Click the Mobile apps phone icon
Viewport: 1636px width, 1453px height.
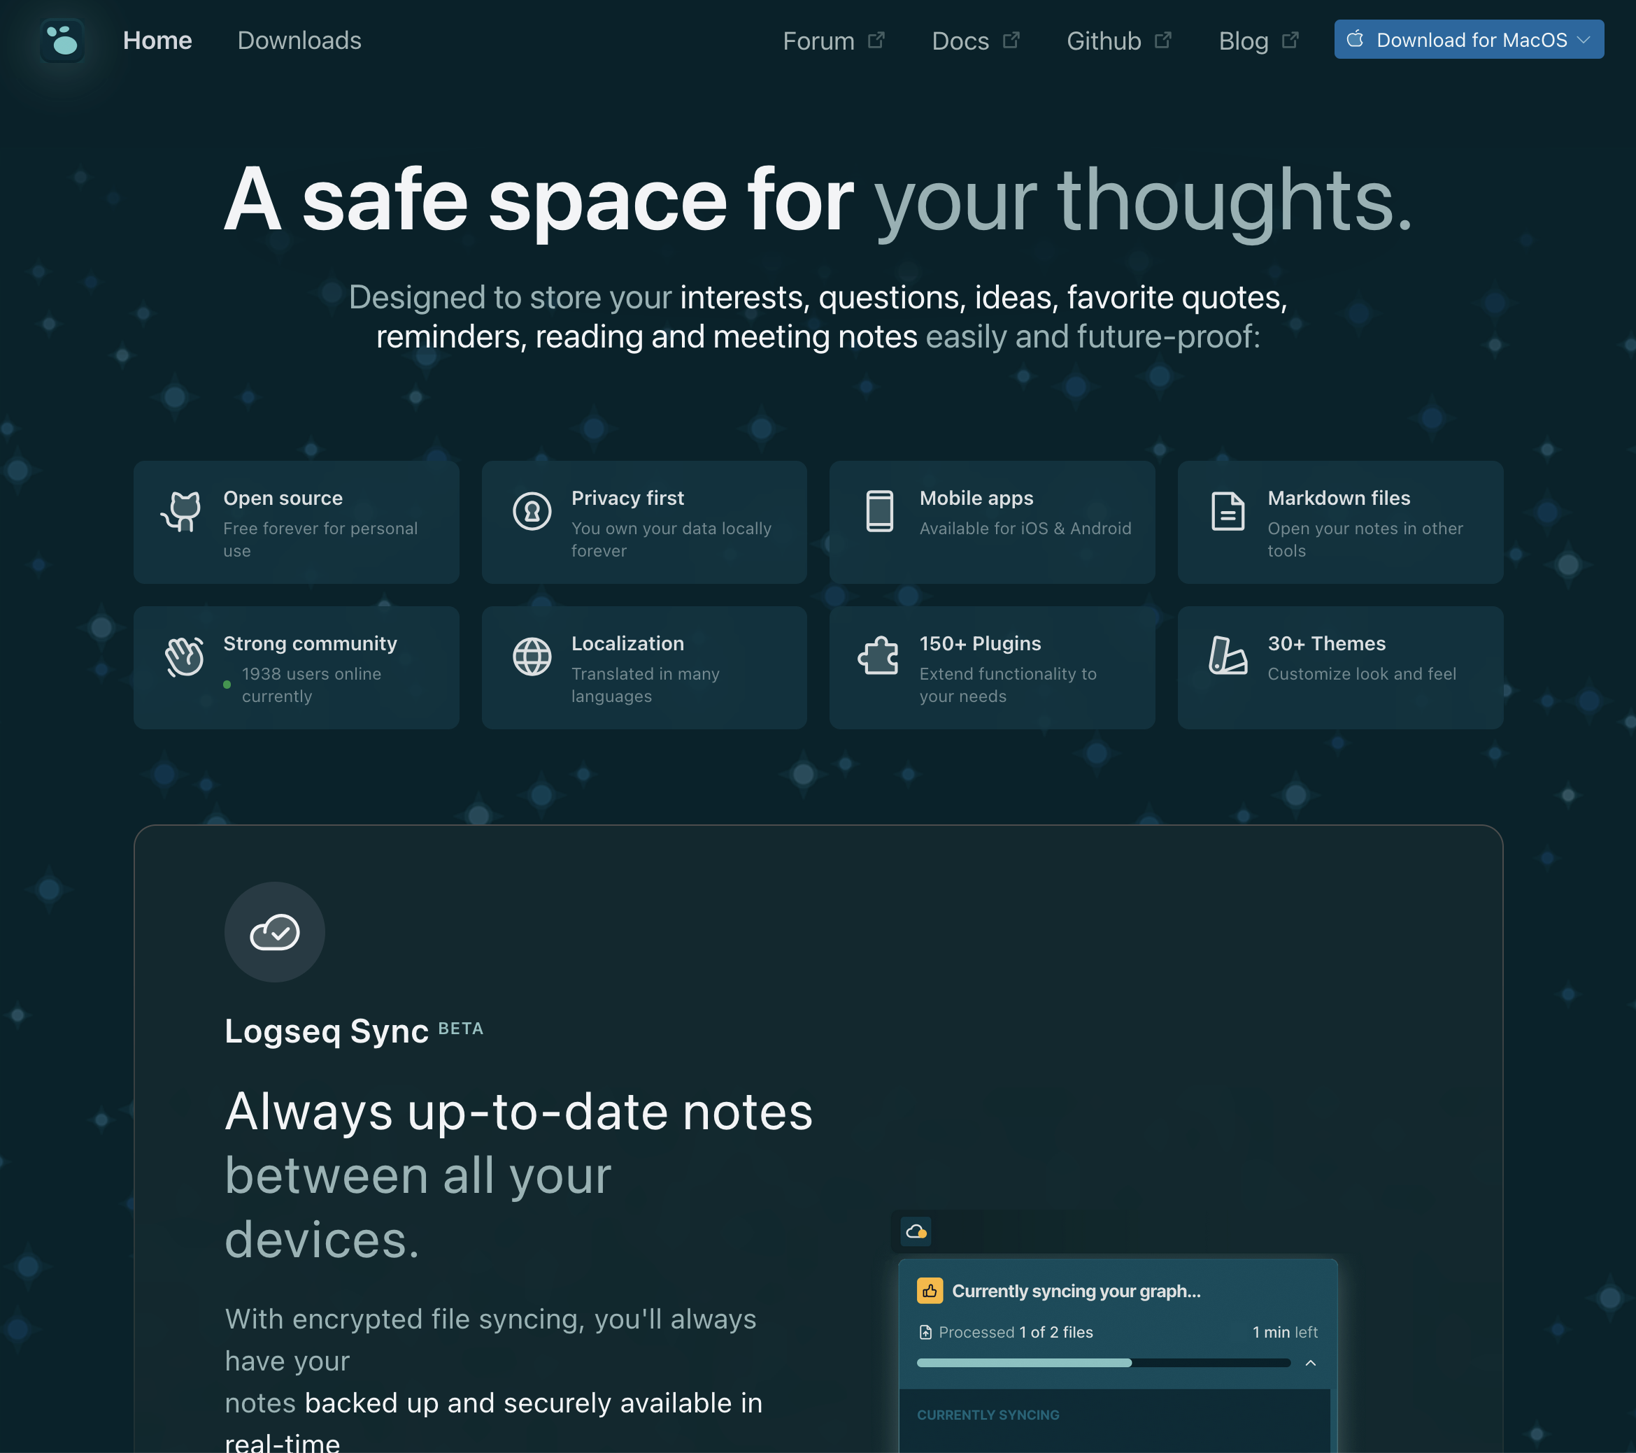coord(879,511)
